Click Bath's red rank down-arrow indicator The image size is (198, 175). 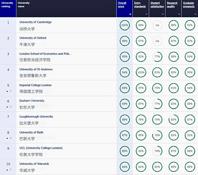point(7,138)
